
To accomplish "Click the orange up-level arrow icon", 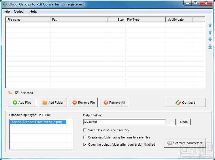I will pos(10,92).
